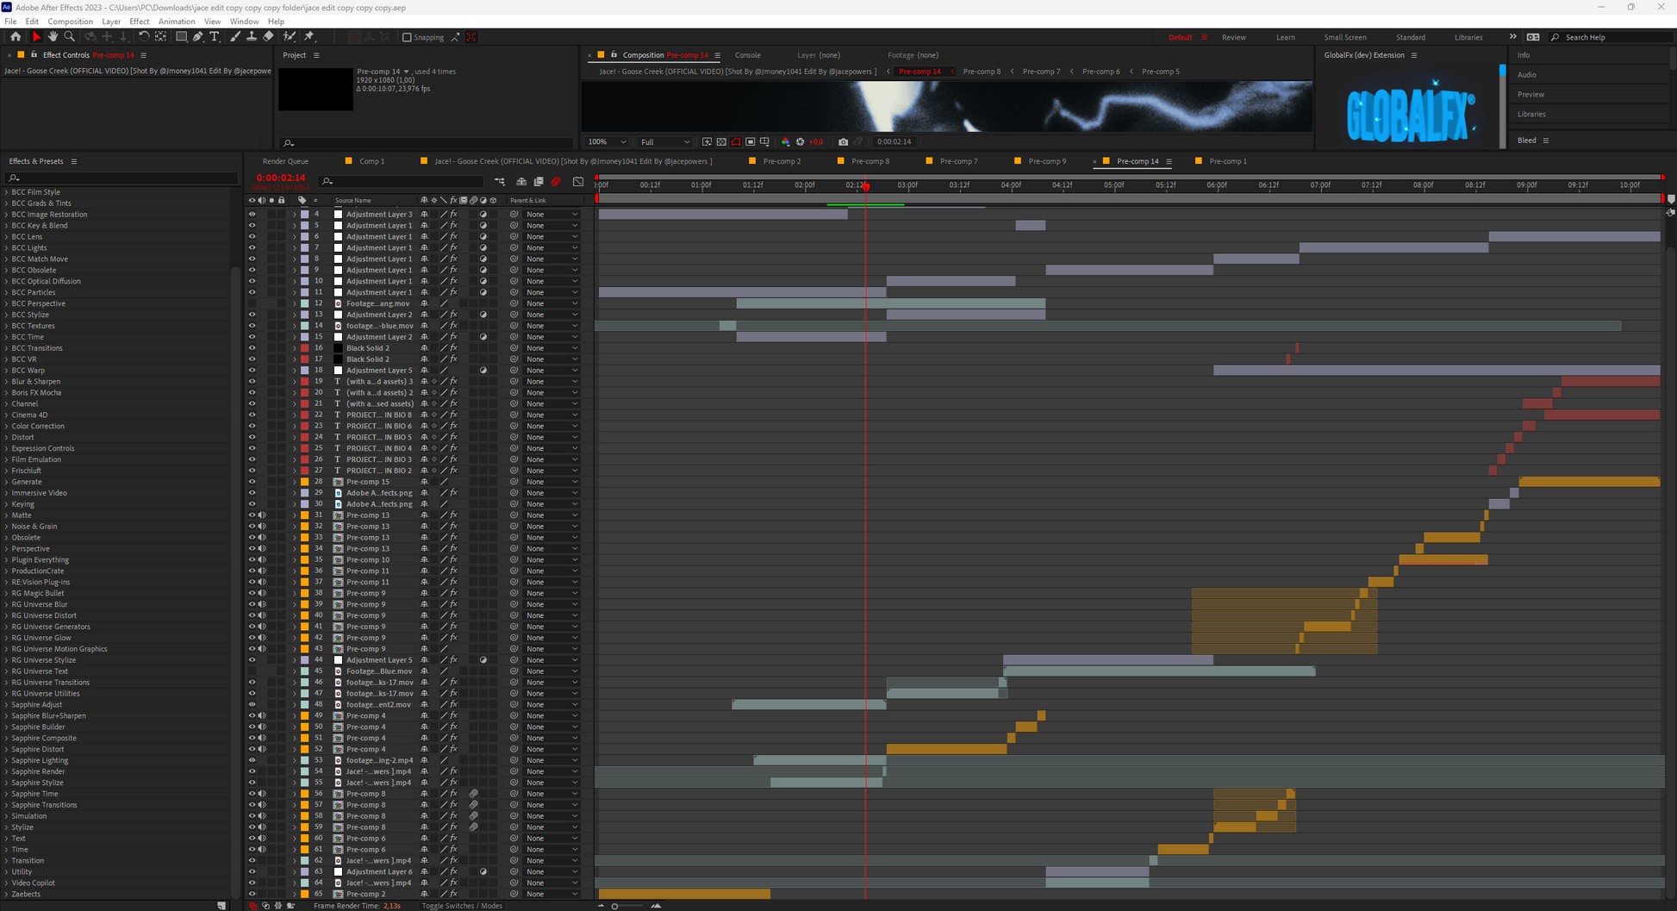Click fast previews icon in viewer

coord(707,142)
